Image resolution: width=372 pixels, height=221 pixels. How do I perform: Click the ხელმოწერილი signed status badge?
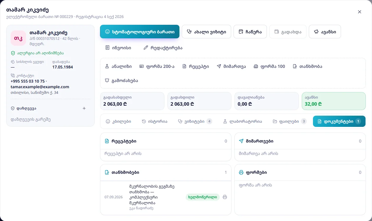(x=203, y=197)
